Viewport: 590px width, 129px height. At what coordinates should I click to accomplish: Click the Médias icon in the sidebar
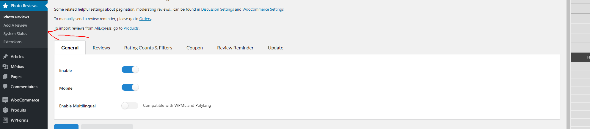pos(5,67)
